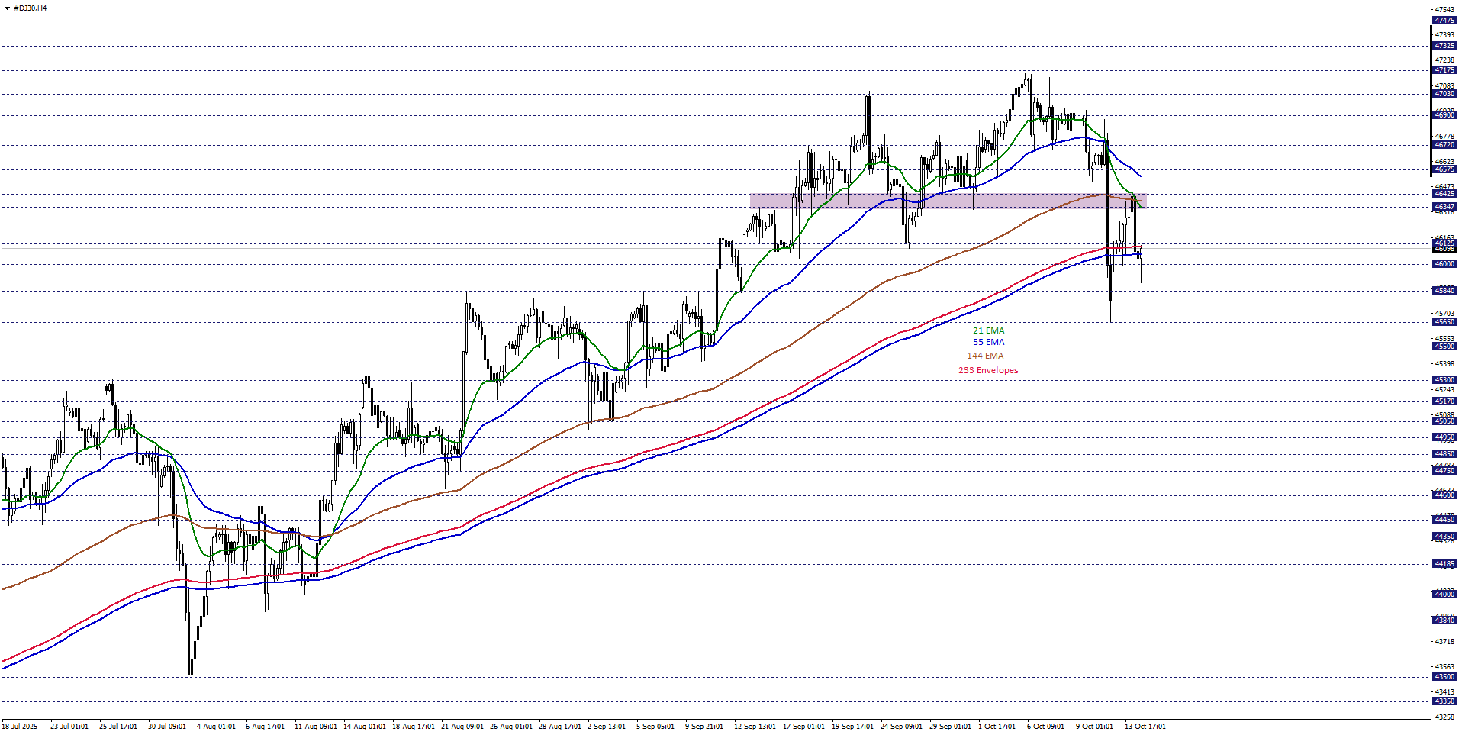Screen dimensions: 1462x735
Task: Click the "12 Sep 13:01" time label
Action: click(755, 727)
